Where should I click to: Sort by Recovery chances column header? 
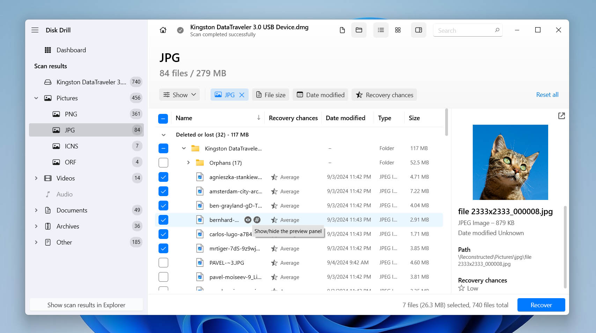click(293, 118)
